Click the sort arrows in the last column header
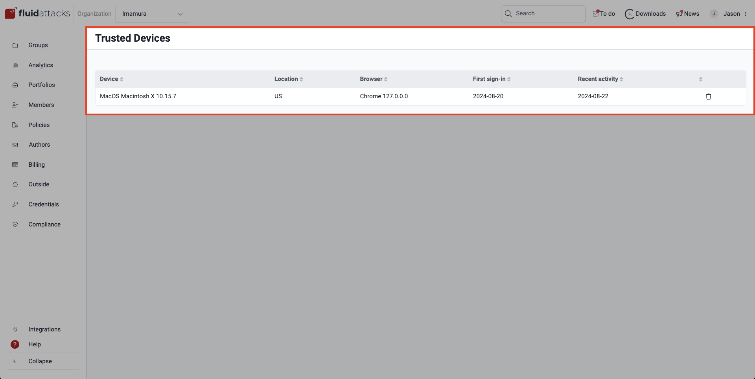This screenshot has width=755, height=379. click(x=701, y=79)
